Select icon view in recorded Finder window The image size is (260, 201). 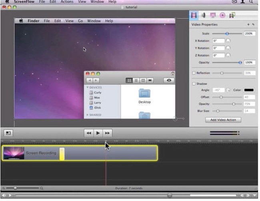click(x=129, y=80)
